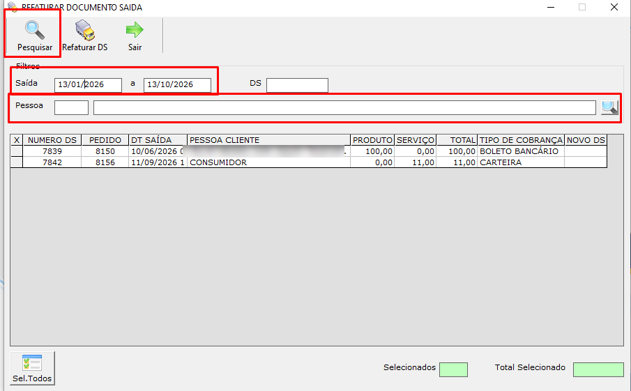The height and width of the screenshot is (391, 631).
Task: Click the DT SAÍDA column header
Action: tap(158, 140)
